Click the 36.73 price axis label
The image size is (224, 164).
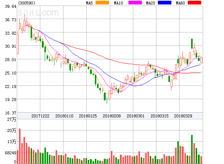10,20
